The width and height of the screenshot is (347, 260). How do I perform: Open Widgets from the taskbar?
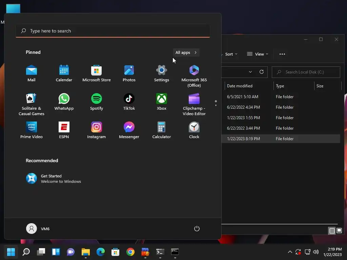click(56, 252)
